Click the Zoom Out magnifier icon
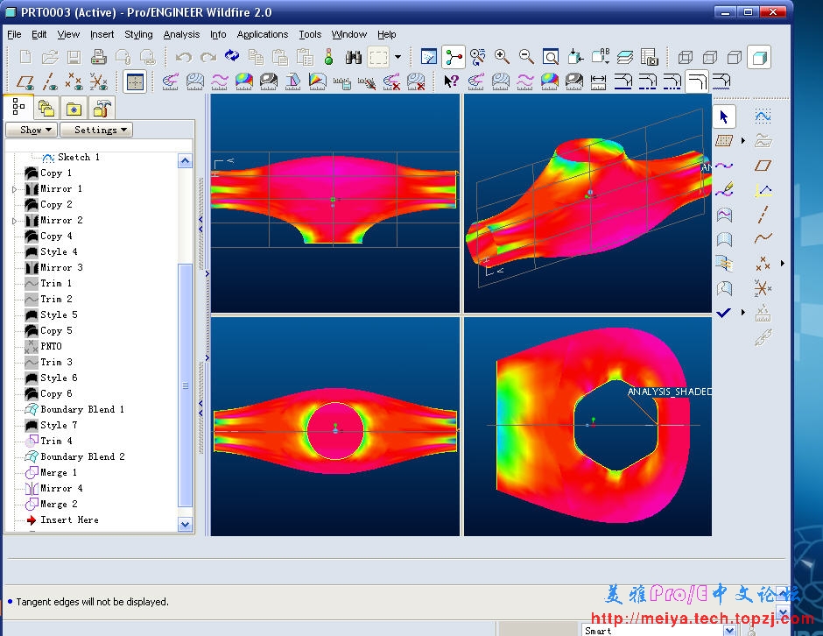The width and height of the screenshot is (823, 636). tap(526, 57)
